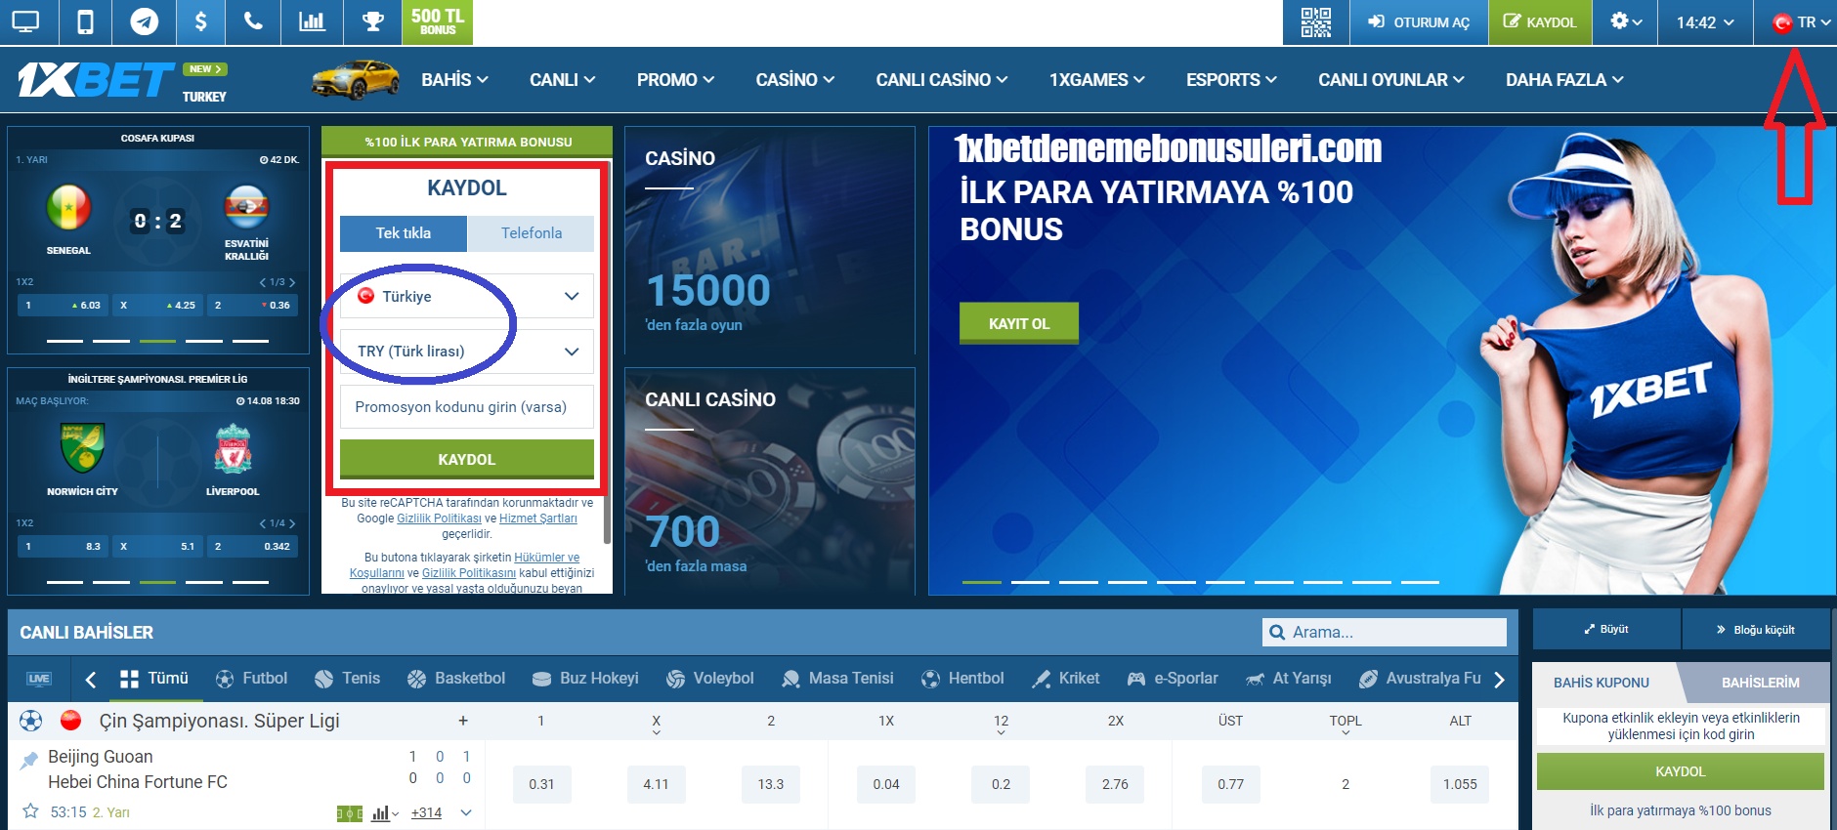Open the CASİNO 15000 games card
1837x830 pixels.
tap(770, 240)
